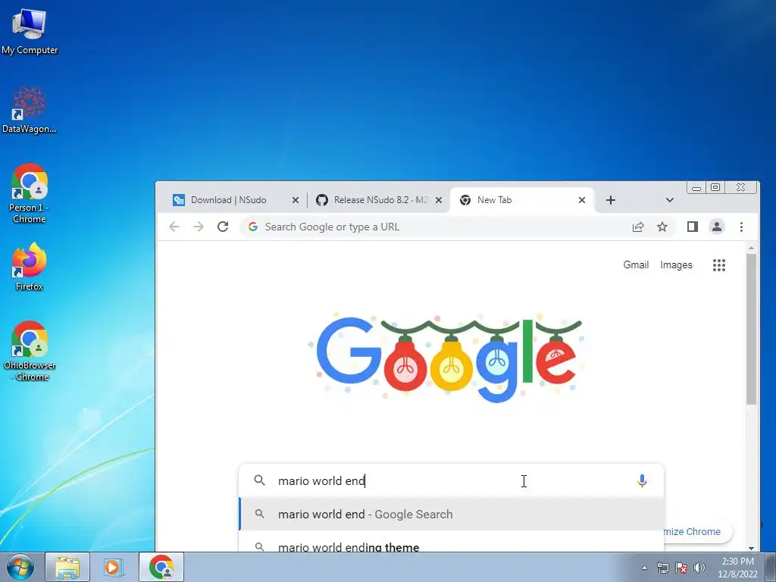Open Windows Explorer from taskbar
776x582 pixels.
67,567
